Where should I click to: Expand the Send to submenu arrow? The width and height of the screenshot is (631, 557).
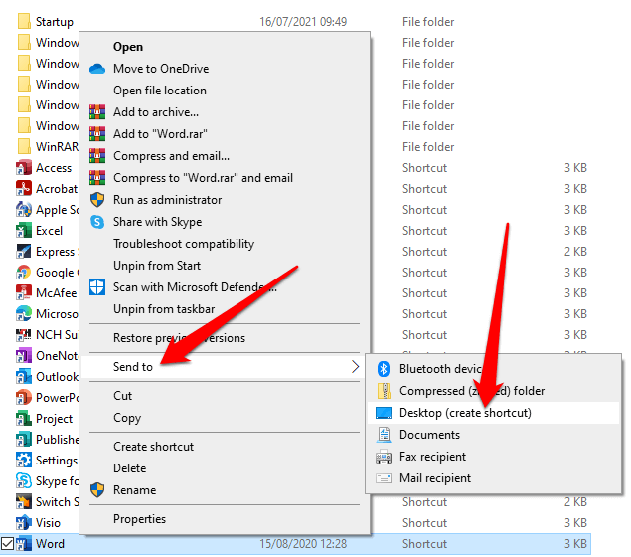click(356, 367)
